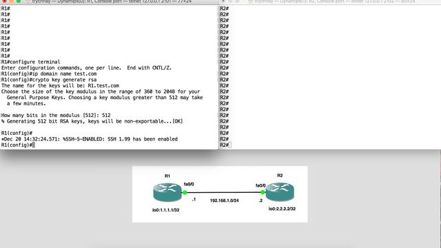Click the fa0/0 label next to R1

click(189, 184)
